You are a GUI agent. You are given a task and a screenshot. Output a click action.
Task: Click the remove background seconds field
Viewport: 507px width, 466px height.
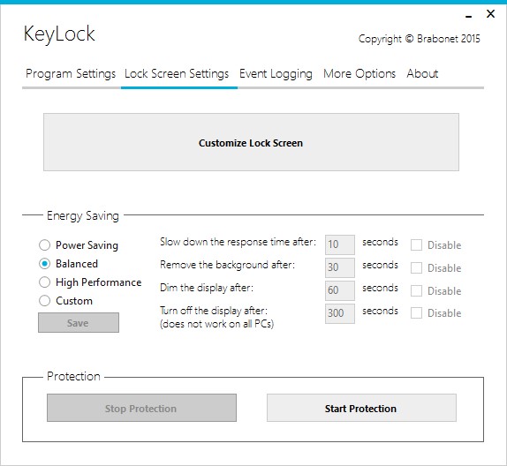340,267
